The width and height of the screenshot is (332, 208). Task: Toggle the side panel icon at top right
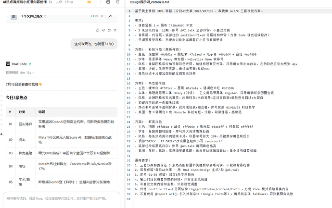click(x=118, y=2)
